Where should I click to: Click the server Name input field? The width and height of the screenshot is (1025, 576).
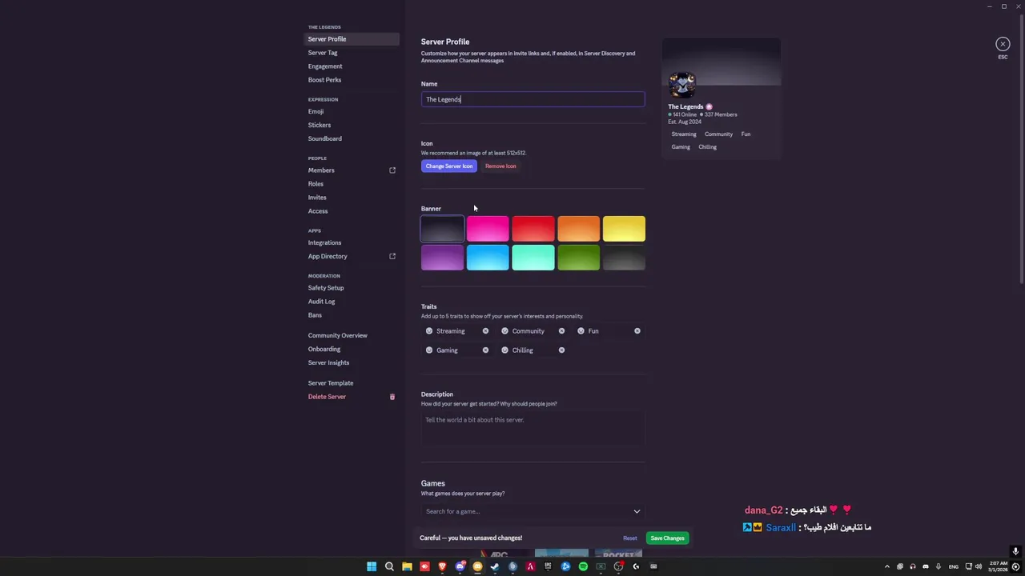click(x=533, y=99)
